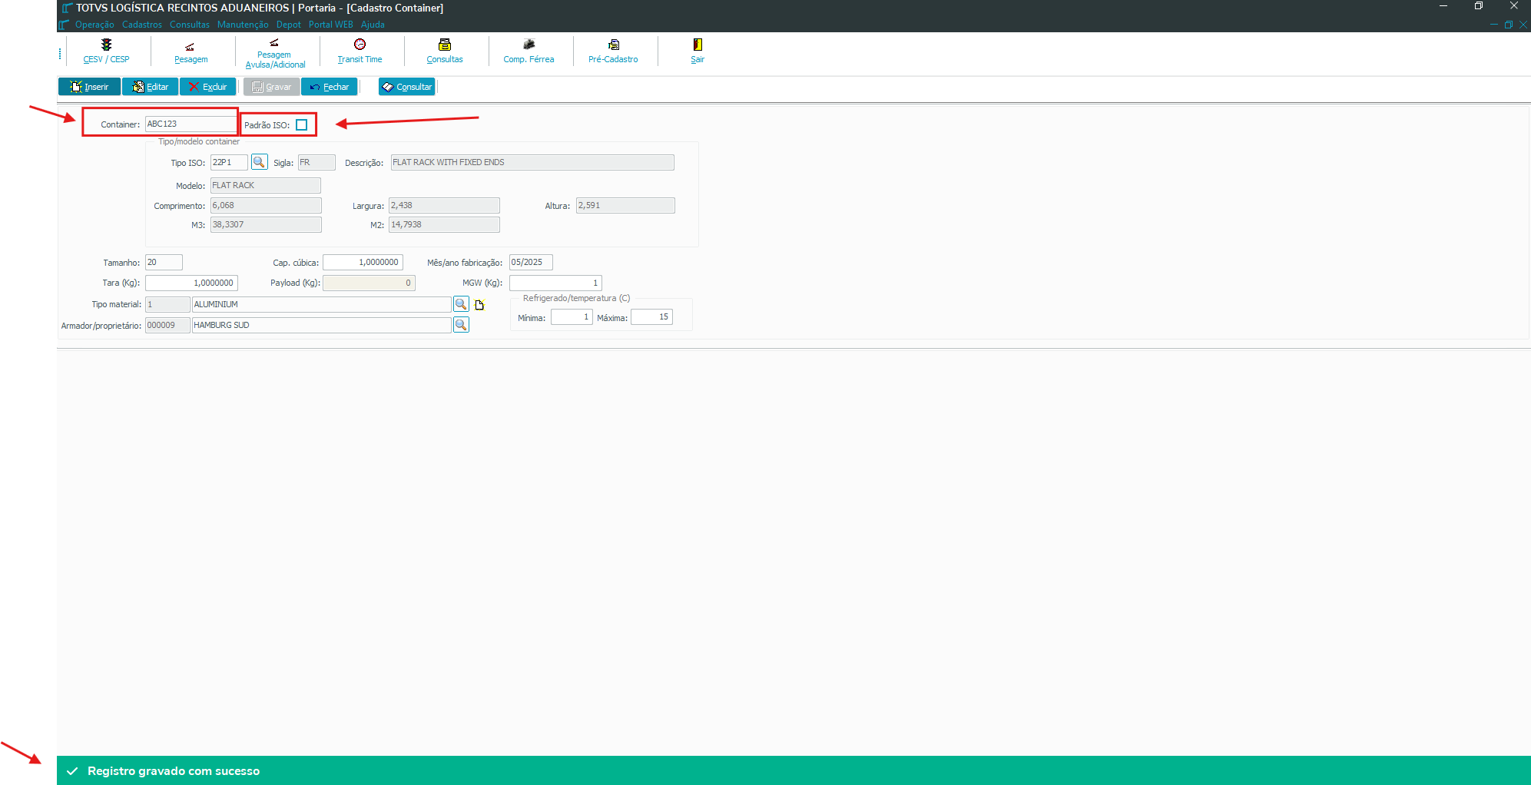
Task: Click the MGW (Kg) field
Action: [555, 283]
